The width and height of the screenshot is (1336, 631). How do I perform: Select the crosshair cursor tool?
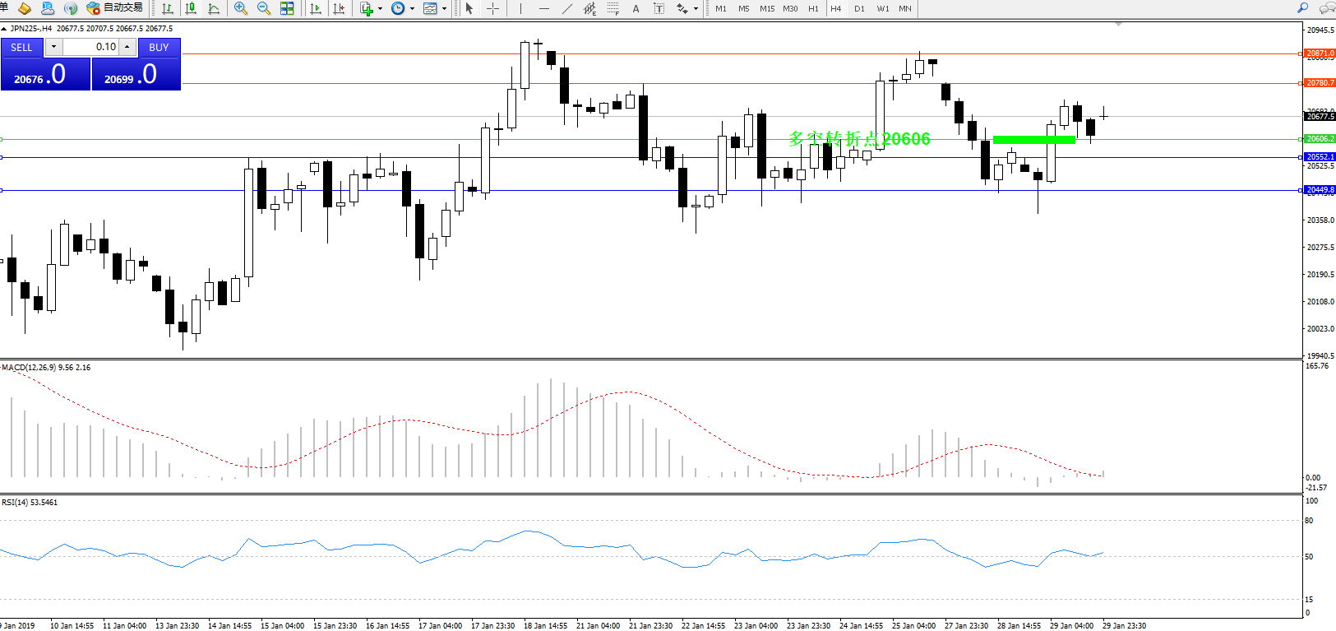tap(492, 8)
